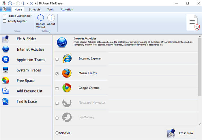Image resolution: width=202 pixels, height=140 pixels.
Task: Select the Internet Activities globe icon in sidebar
Action: pos(5,49)
